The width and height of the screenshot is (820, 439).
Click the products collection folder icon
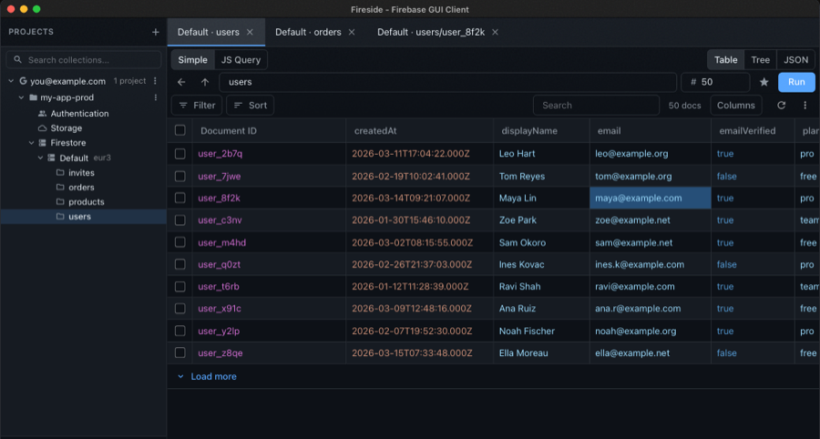[60, 201]
